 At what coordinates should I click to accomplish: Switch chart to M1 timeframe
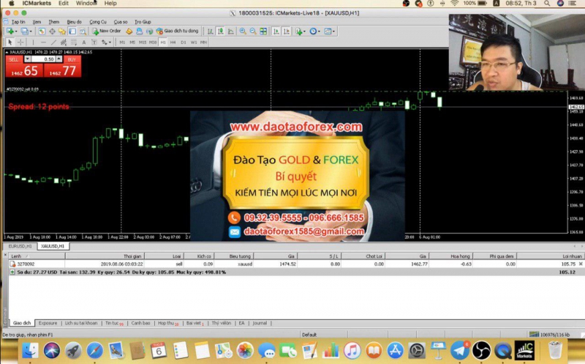pos(122,42)
